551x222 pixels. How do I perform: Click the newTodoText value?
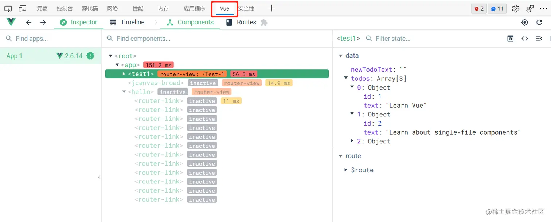point(403,70)
